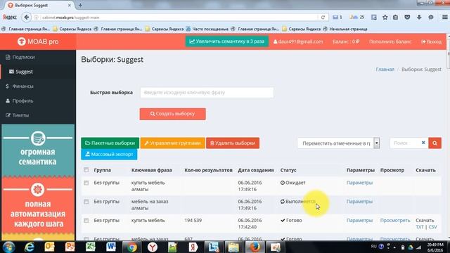Click the Яндекс logo in the browser toolbar
This screenshot has width=450, height=253.
click(x=10, y=17)
